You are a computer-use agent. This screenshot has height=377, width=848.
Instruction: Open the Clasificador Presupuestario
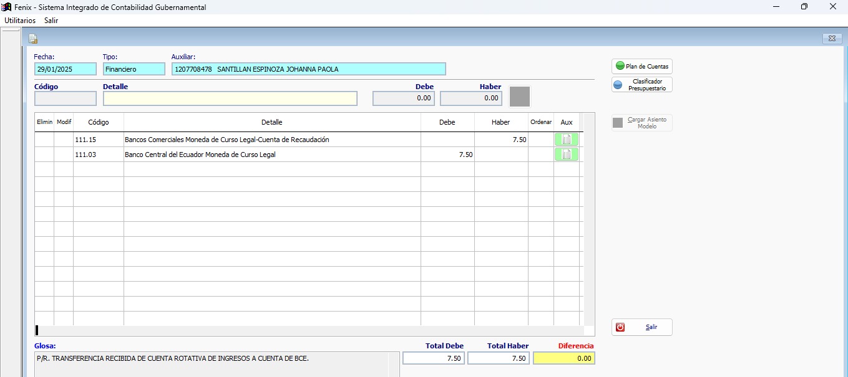click(x=642, y=85)
